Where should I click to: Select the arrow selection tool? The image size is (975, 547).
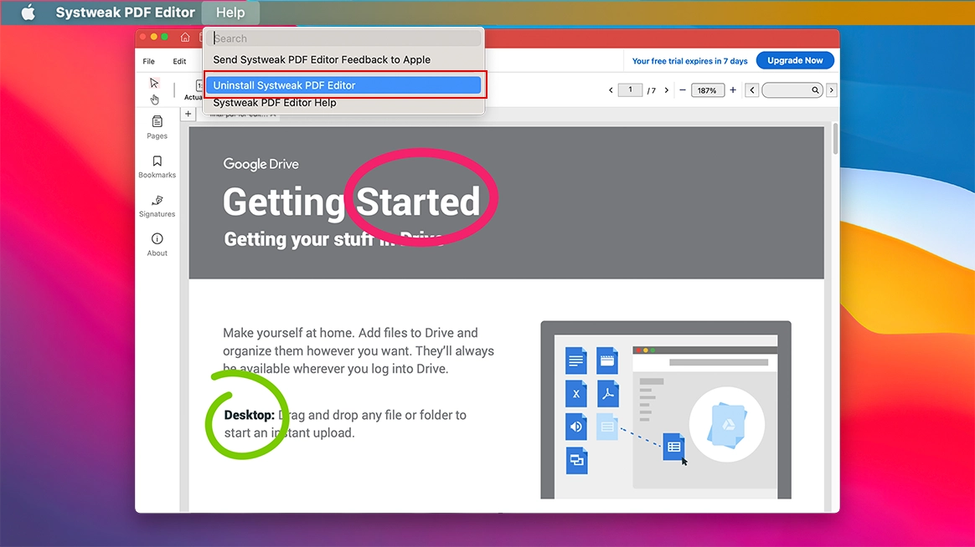(154, 83)
